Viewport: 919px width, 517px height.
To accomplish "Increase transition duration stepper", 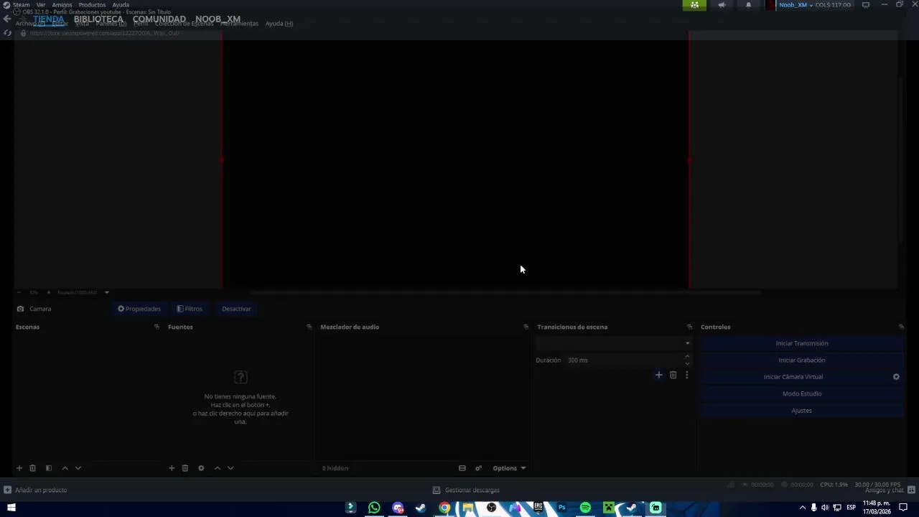I will pos(687,356).
